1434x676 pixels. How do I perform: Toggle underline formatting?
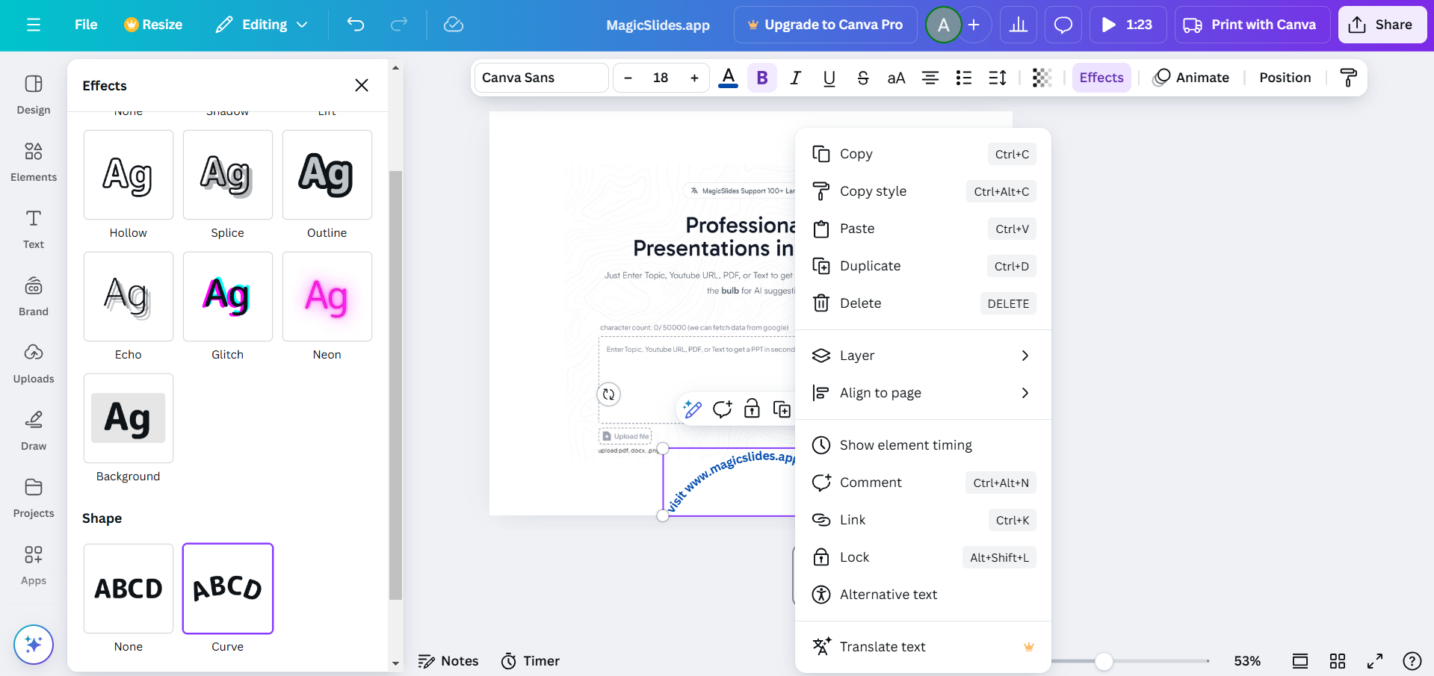tap(829, 78)
